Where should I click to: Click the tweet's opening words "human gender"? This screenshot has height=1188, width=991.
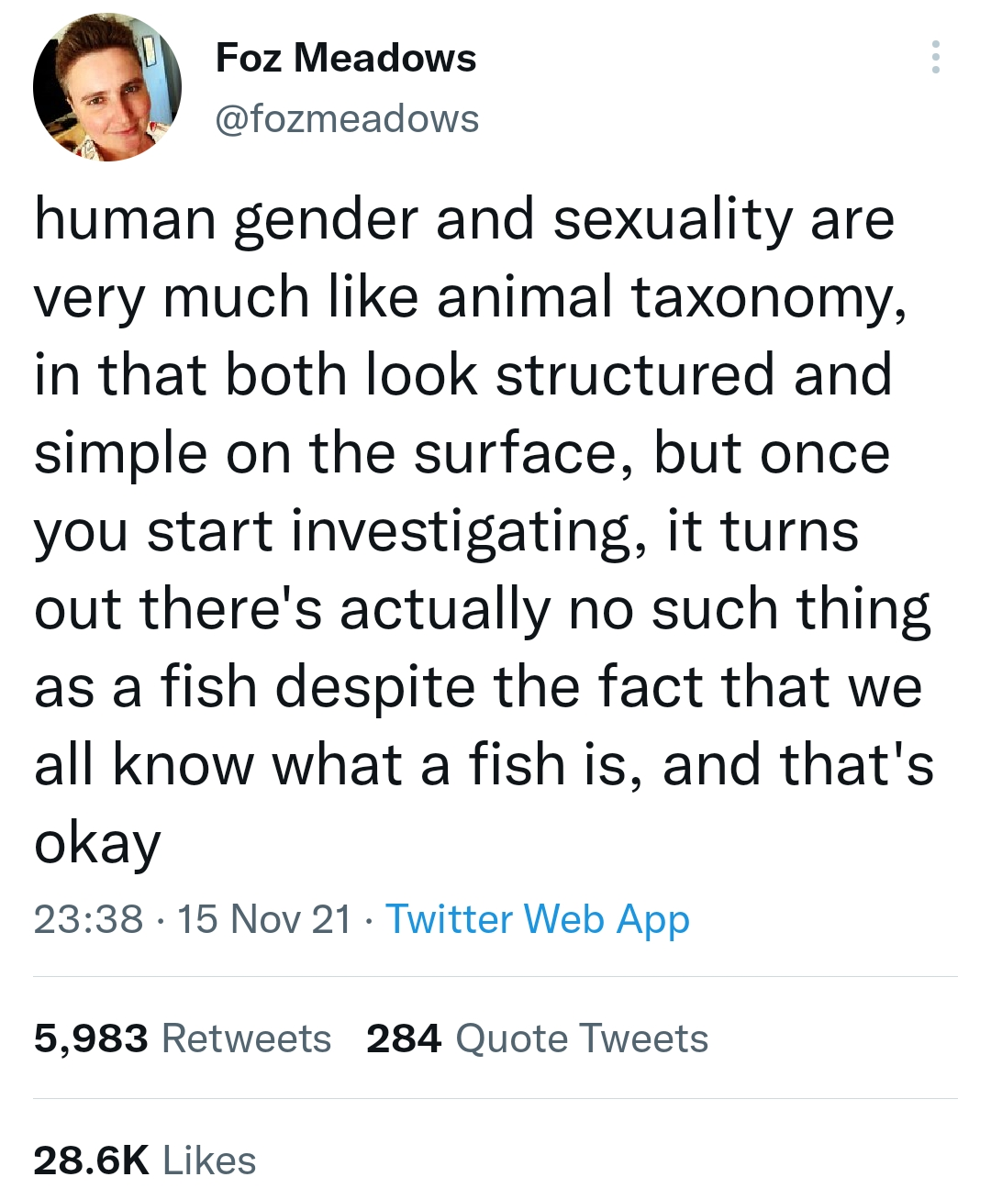tap(228, 220)
